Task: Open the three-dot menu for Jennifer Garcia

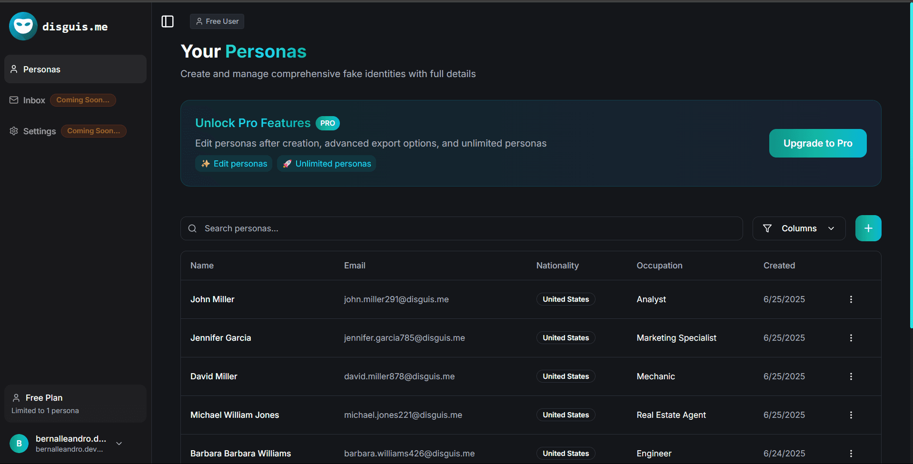Action: (851, 338)
